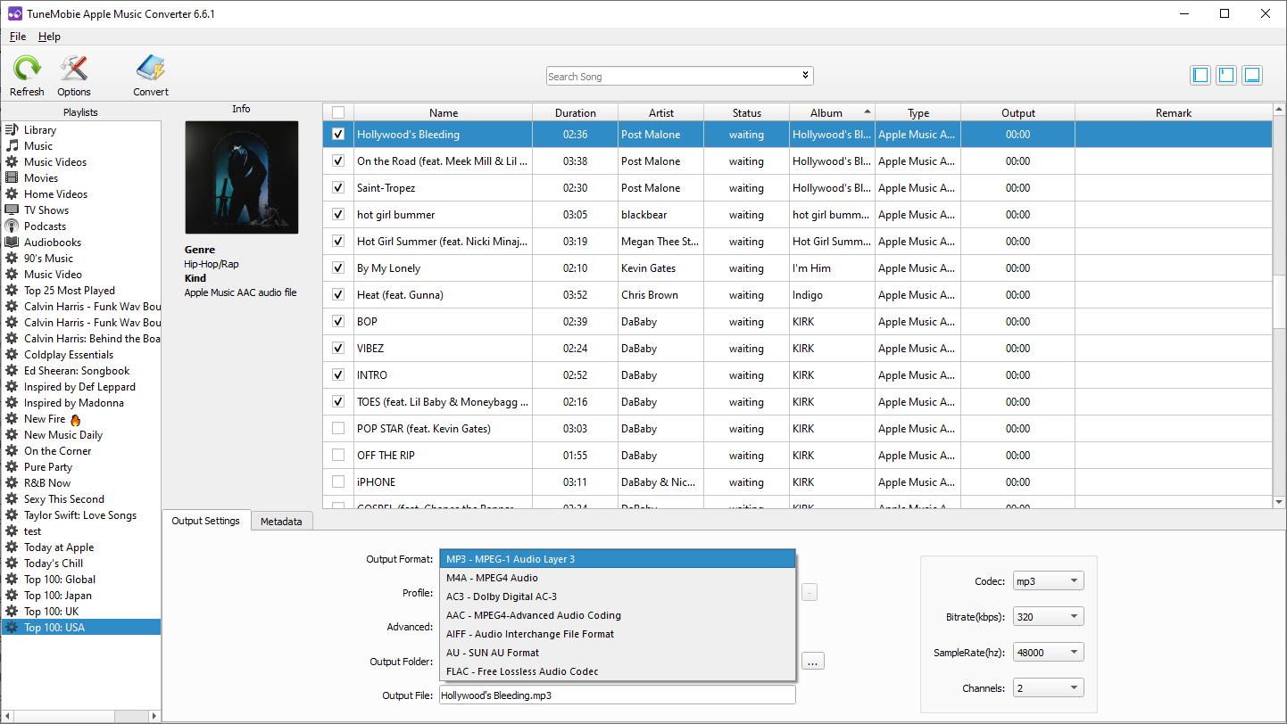Uncheck the Hollywood's Bleeding song checkbox
This screenshot has width=1287, height=724.
(x=337, y=135)
